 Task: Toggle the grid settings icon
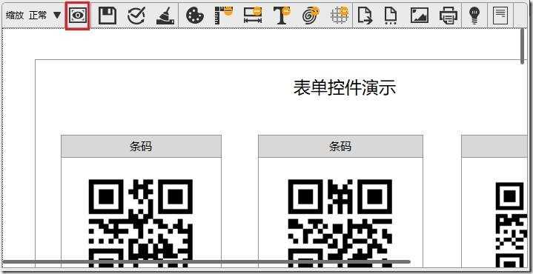[x=340, y=16]
